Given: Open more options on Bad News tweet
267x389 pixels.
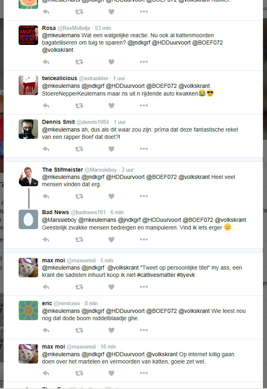Looking at the screenshot, I should click(144, 239).
